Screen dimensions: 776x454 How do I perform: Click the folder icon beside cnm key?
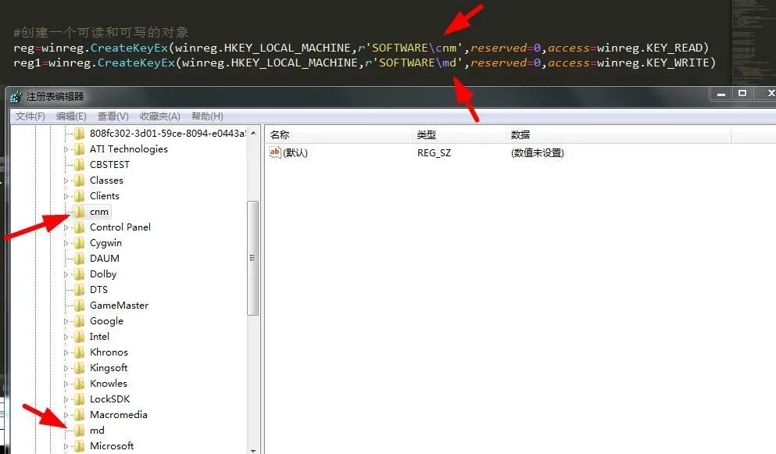79,211
